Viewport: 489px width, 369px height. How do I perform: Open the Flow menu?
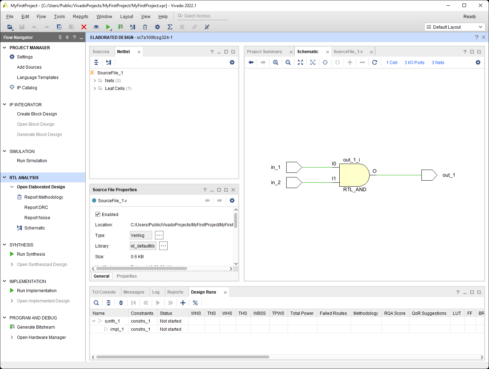(41, 17)
